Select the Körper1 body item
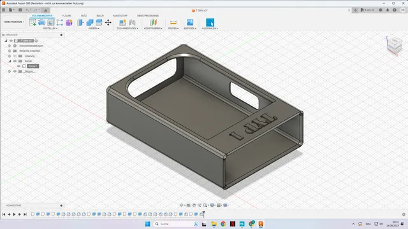 (x=33, y=66)
